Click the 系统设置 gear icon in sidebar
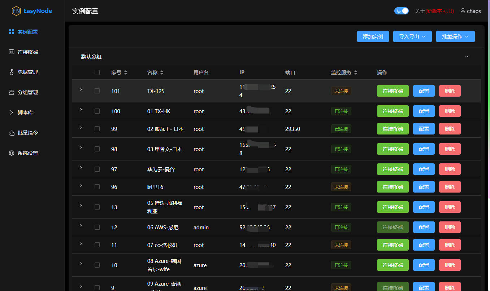The height and width of the screenshot is (291, 490). [12, 153]
